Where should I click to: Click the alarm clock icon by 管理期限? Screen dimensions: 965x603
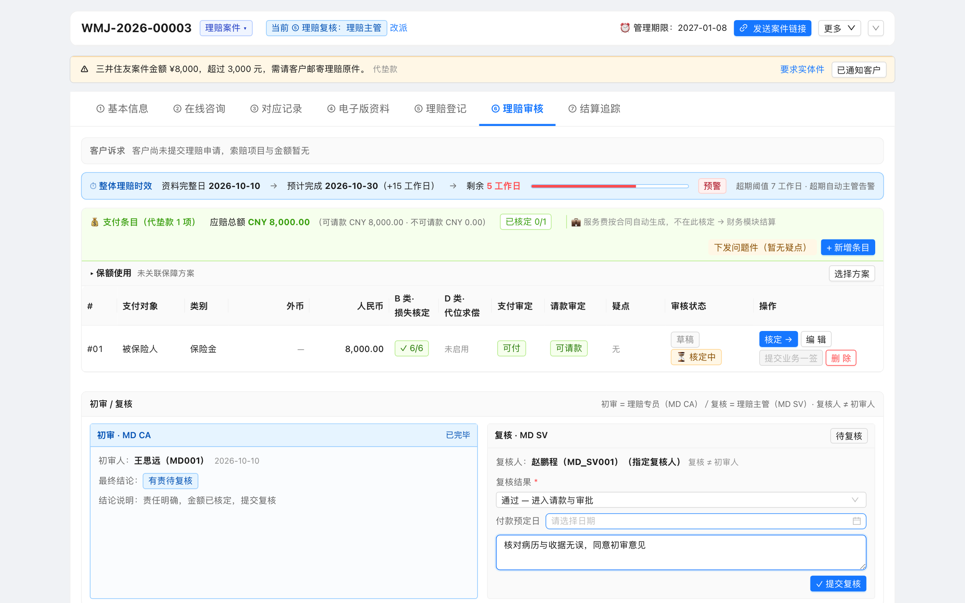[x=625, y=28]
